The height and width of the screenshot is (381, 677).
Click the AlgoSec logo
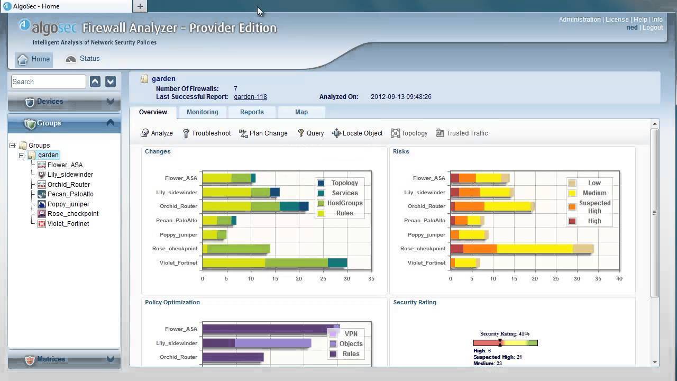48,26
